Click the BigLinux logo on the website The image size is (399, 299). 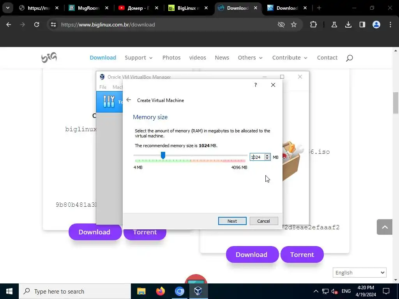coord(49,58)
